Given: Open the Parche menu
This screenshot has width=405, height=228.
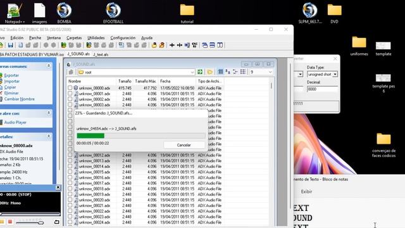Looking at the screenshot, I should (35, 38).
